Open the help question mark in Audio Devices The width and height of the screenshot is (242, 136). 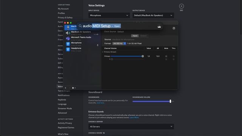174,28
